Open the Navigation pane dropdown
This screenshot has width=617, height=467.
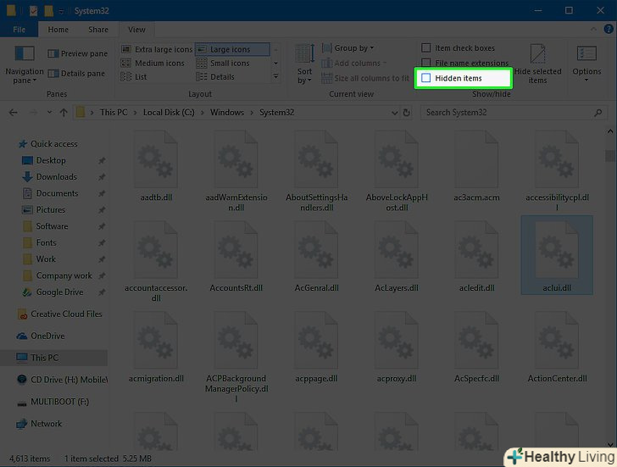coord(24,64)
